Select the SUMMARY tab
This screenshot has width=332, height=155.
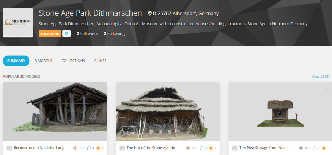(x=16, y=61)
